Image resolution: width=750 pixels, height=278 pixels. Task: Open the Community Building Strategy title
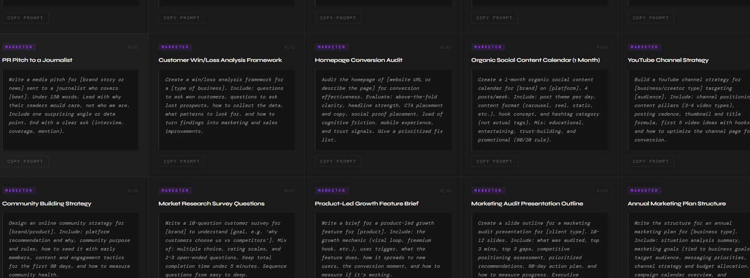click(x=47, y=204)
